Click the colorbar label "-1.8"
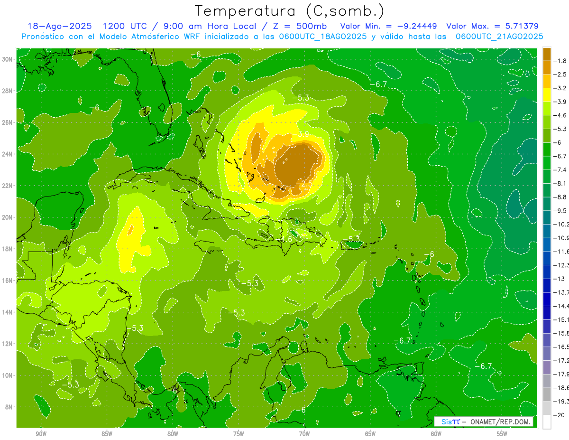This screenshot has width=569, height=440. (x=560, y=61)
